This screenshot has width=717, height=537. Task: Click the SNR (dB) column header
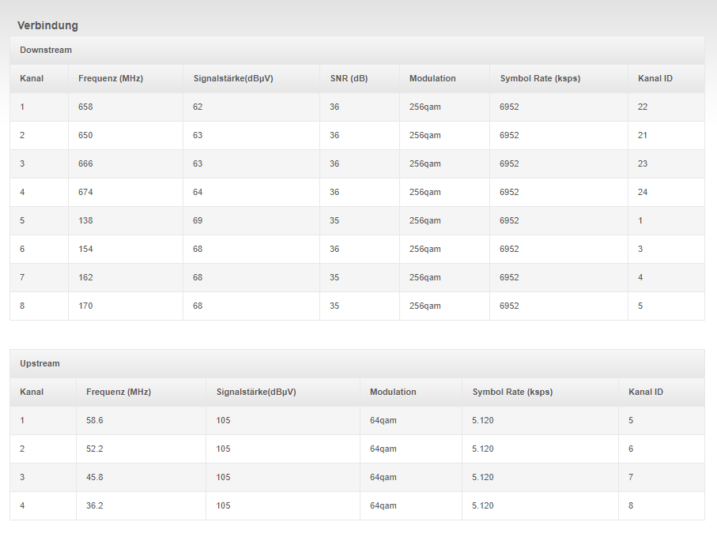coord(349,78)
